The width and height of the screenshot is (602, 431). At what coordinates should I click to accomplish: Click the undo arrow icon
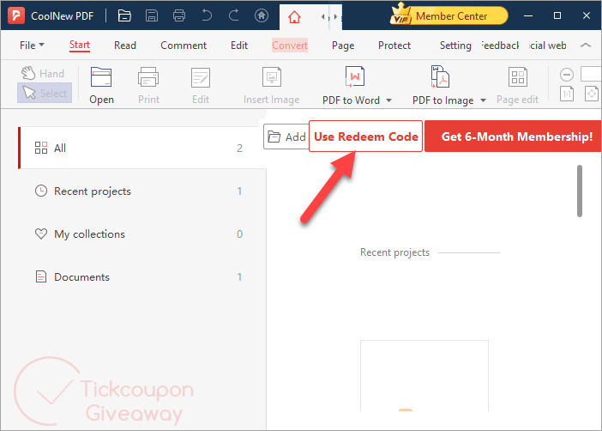(207, 15)
